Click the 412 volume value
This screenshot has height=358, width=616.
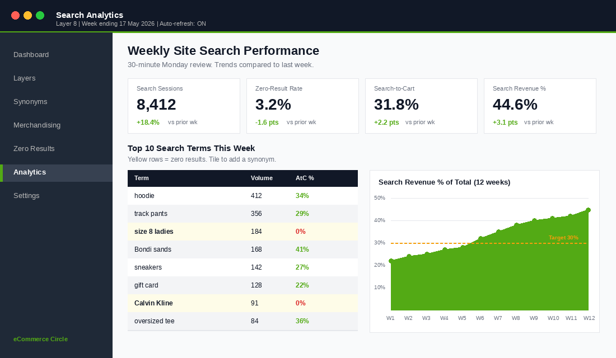pos(256,195)
